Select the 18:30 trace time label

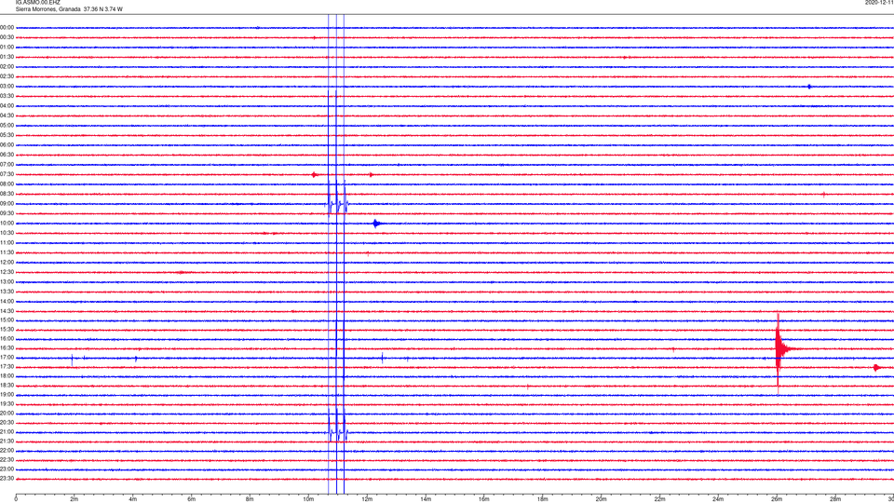pos(7,386)
